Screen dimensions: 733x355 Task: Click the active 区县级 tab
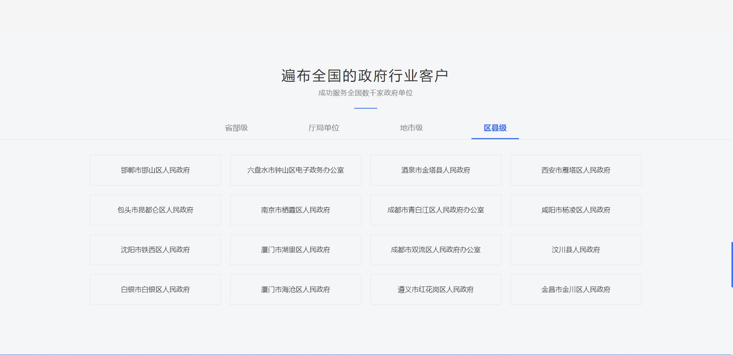[495, 128]
